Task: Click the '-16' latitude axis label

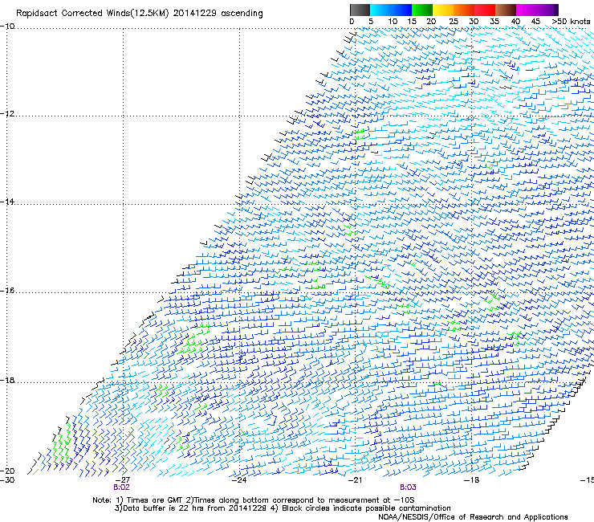Action: pyautogui.click(x=7, y=291)
